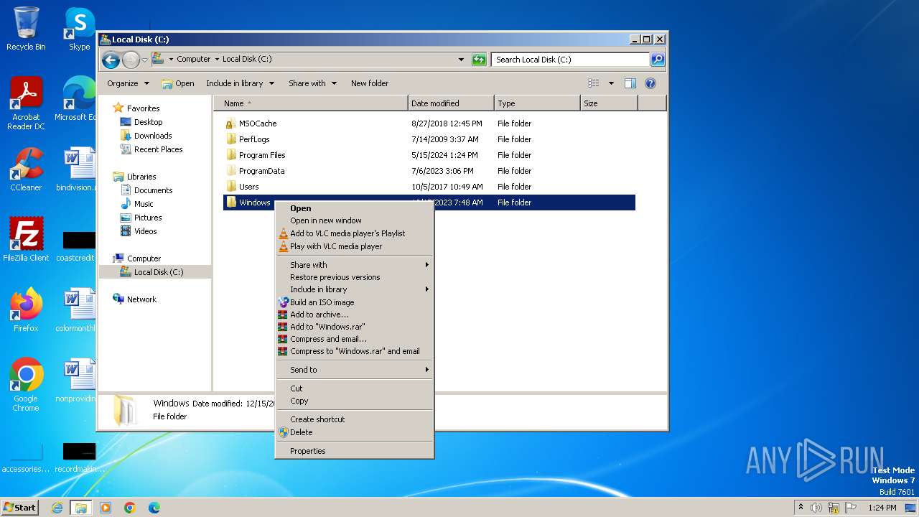Select Music library
The width and height of the screenshot is (919, 517).
coord(144,204)
